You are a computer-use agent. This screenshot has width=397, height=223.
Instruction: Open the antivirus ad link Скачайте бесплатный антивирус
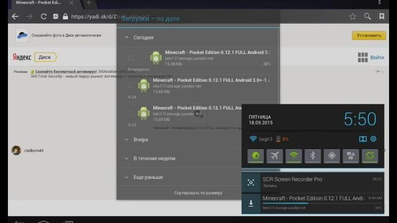66,72
